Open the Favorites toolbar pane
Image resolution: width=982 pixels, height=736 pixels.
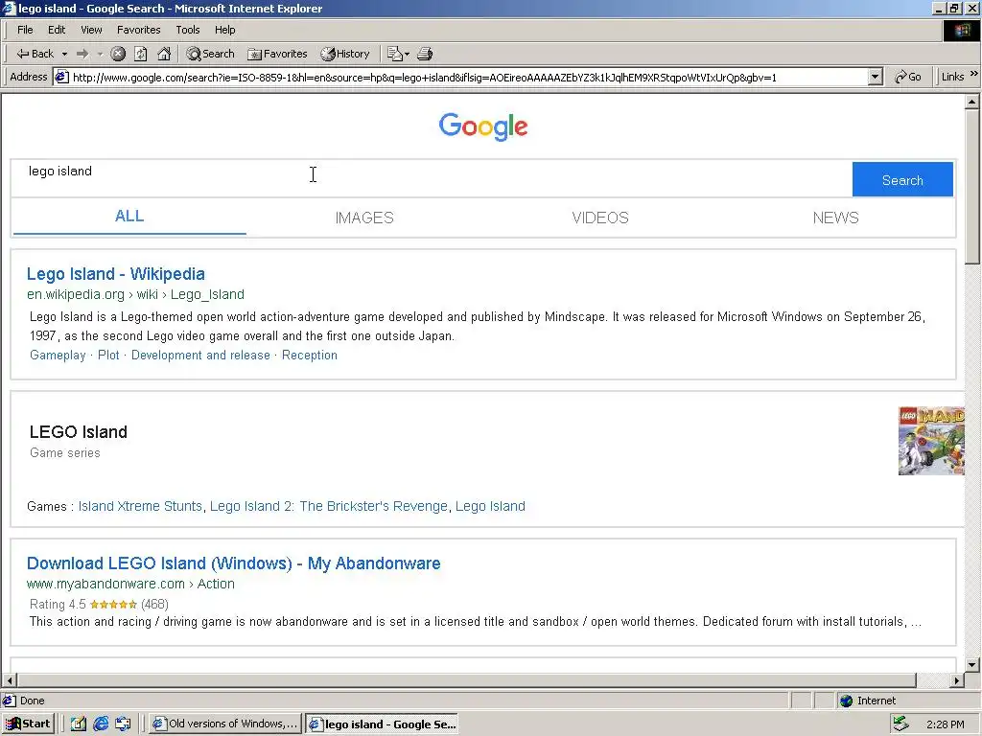click(x=277, y=54)
